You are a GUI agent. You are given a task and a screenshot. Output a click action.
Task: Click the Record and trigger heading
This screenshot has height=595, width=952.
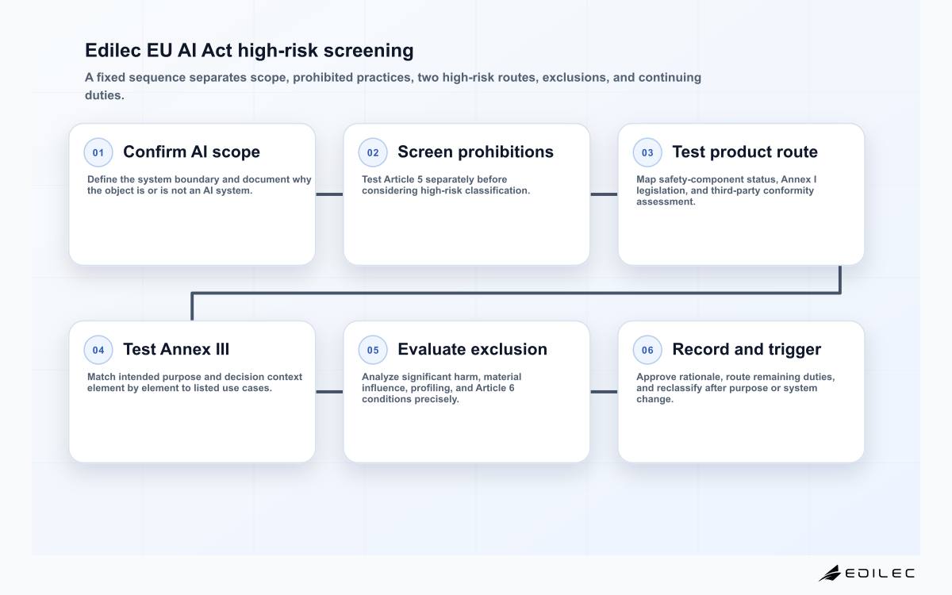tap(747, 349)
